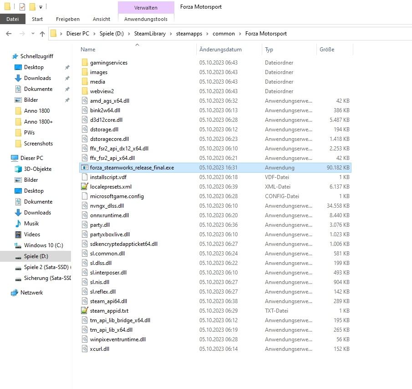The height and width of the screenshot is (389, 412).
Task: Switch to the Start ribbon tab
Action: [37, 19]
